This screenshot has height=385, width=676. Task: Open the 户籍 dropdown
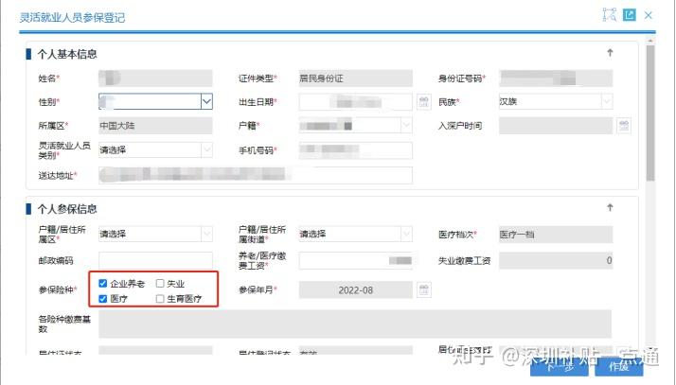406,125
